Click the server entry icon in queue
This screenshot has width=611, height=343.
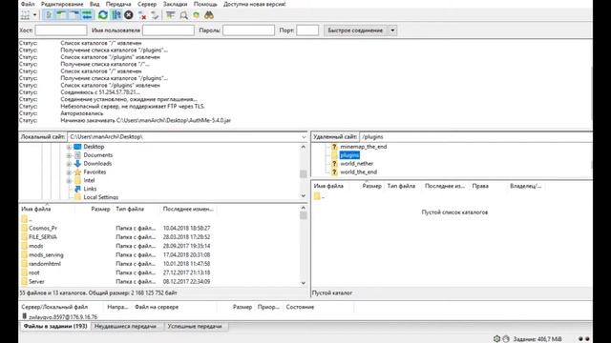click(x=24, y=316)
